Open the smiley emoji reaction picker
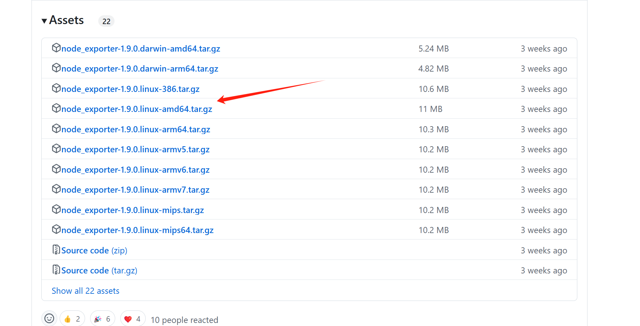 [49, 319]
